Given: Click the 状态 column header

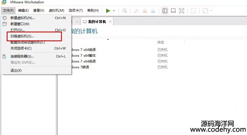Looking at the screenshot, I should 161,42.
